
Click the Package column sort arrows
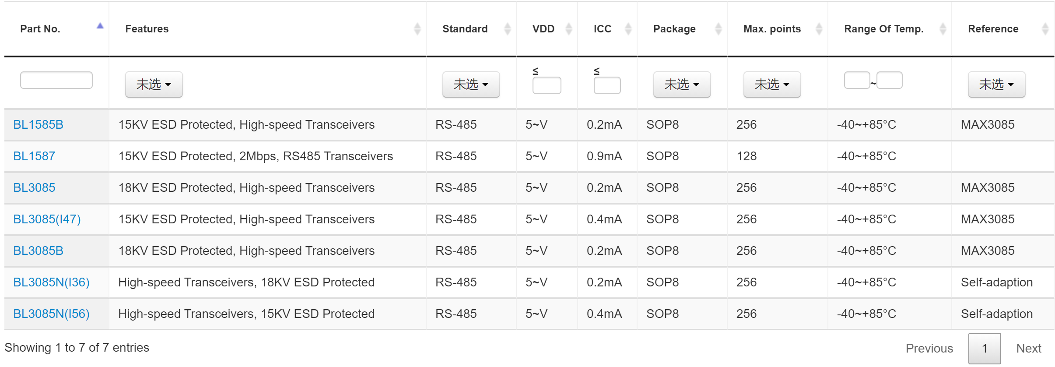click(719, 29)
